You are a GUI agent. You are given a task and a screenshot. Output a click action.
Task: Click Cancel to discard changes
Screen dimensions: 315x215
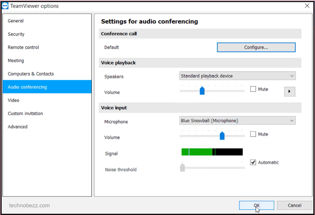click(x=294, y=206)
